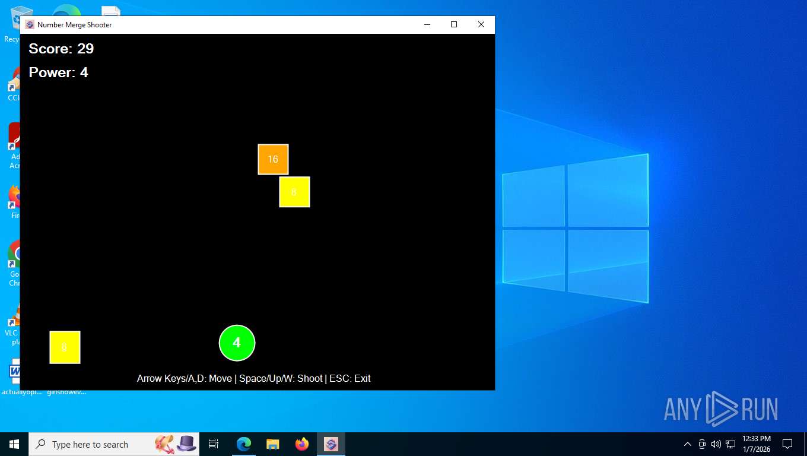Click the green shooter ball labeled 4
Screen dimensions: 807x456
tap(237, 343)
